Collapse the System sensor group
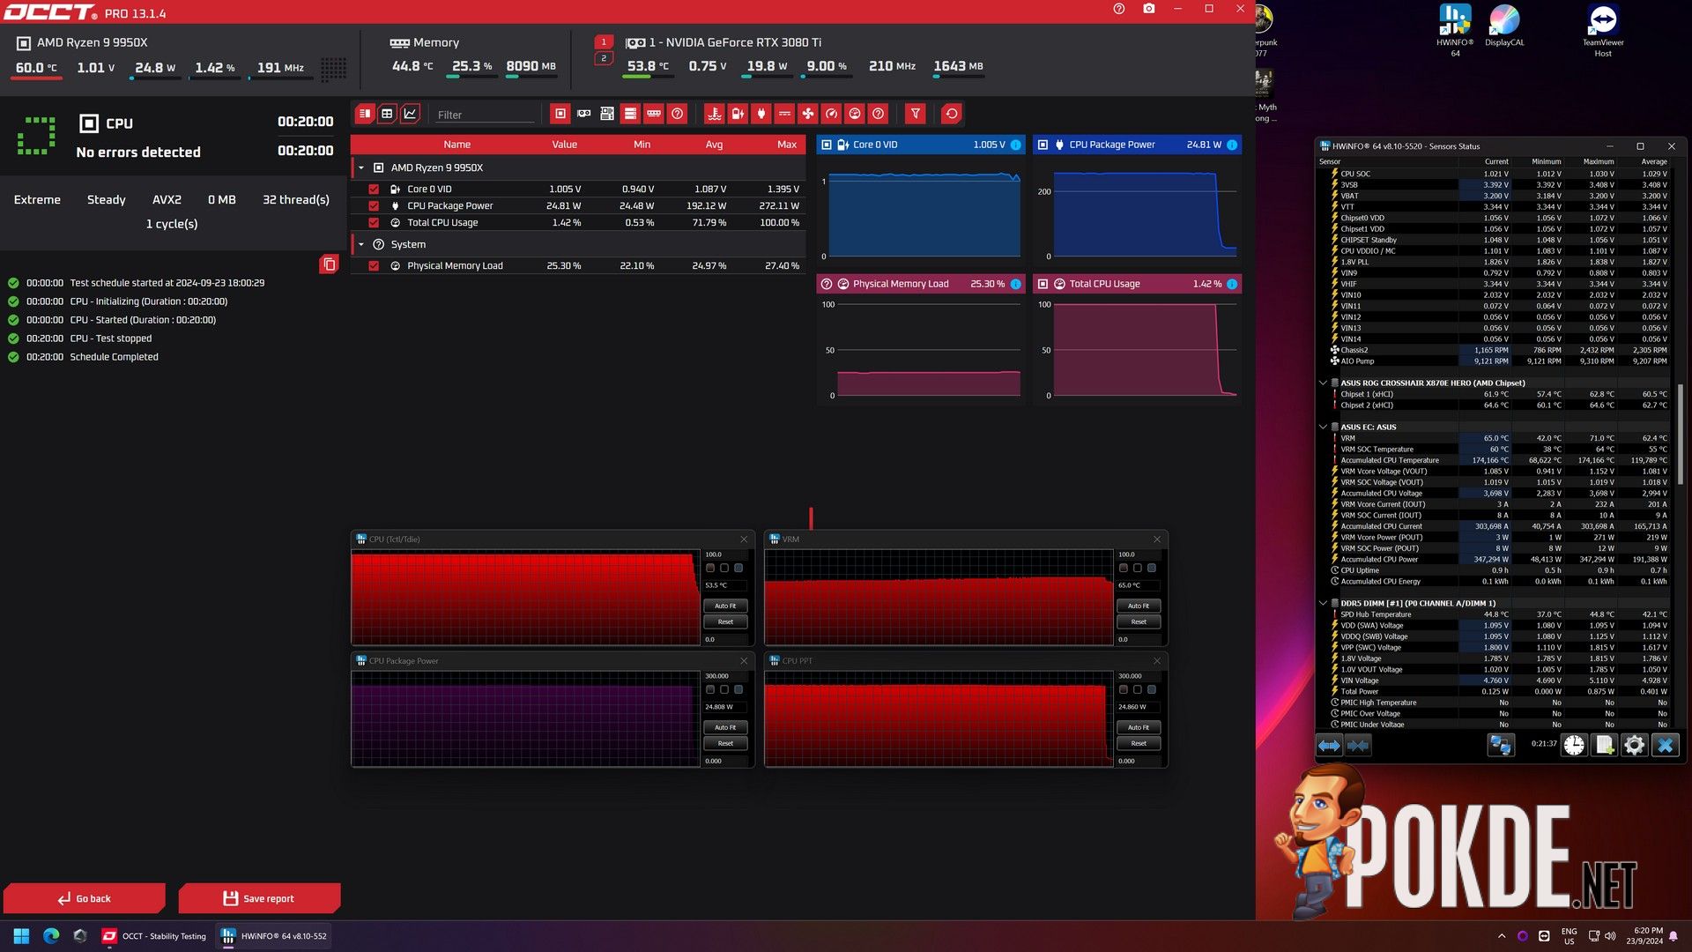Screen dimensions: 1692x952 pos(361,244)
